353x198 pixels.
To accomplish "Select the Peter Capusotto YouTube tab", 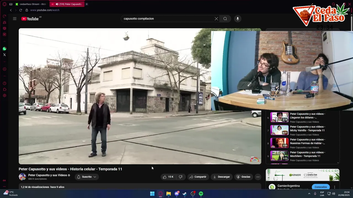I will coord(67,4).
